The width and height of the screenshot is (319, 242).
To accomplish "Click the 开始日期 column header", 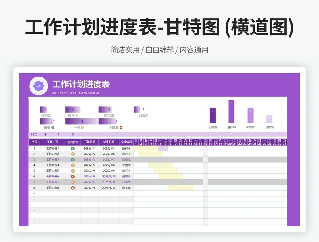I will (89, 142).
